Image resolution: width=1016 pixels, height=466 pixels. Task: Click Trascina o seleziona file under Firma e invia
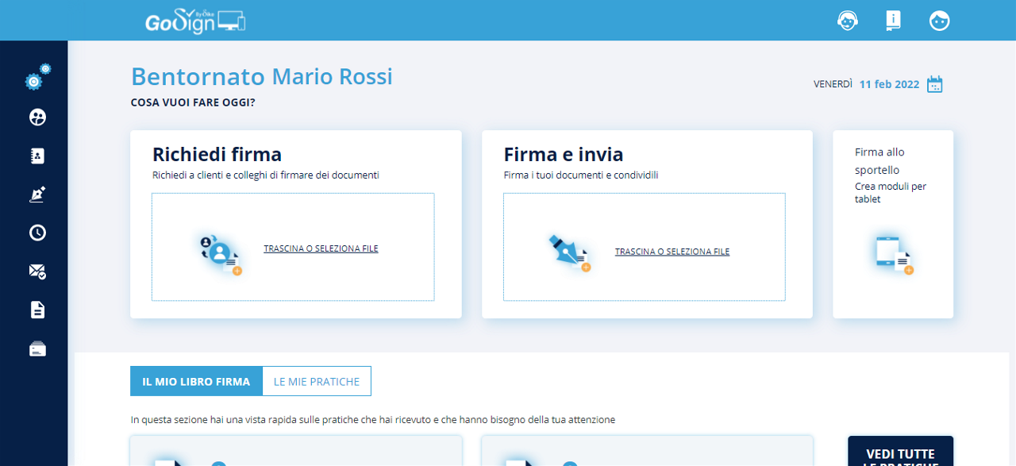click(672, 252)
